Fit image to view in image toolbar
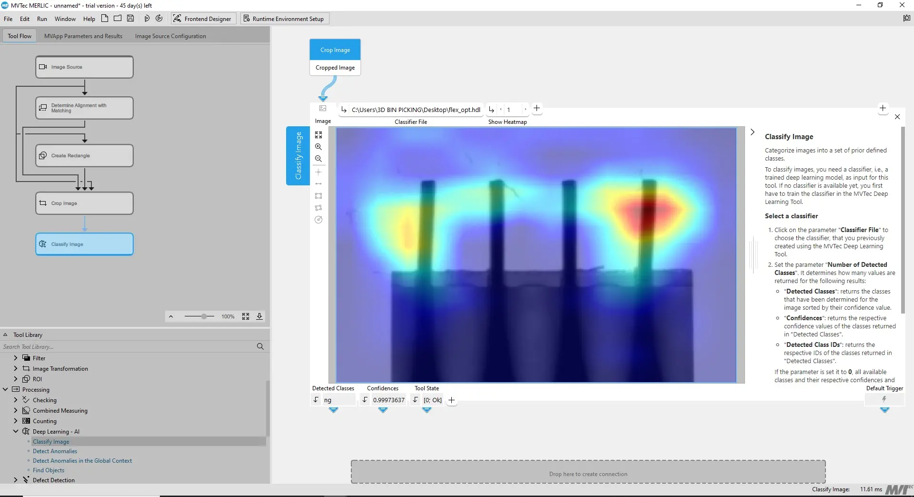This screenshot has height=497, width=914. 318,135
